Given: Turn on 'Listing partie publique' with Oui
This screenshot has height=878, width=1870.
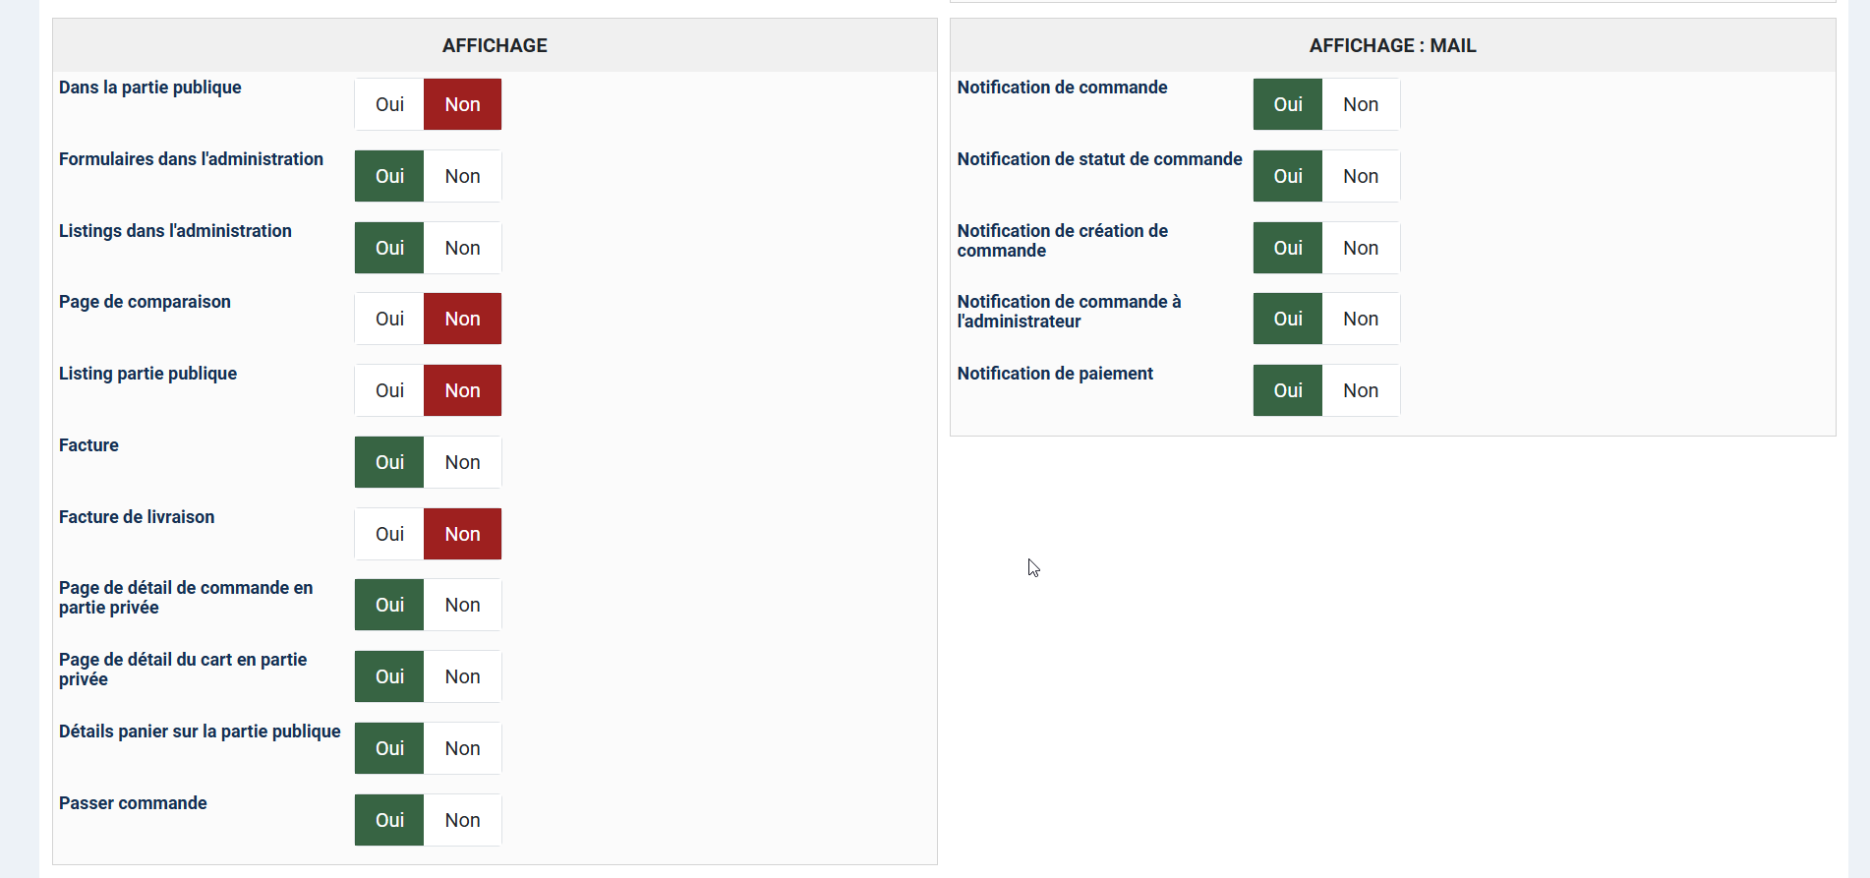Looking at the screenshot, I should pyautogui.click(x=389, y=390).
